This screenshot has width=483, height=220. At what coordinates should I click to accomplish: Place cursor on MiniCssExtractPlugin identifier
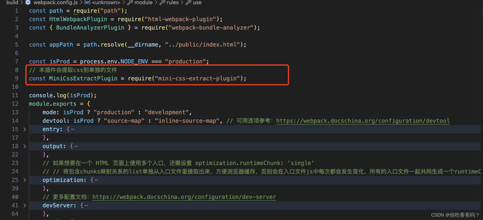tap(83, 78)
